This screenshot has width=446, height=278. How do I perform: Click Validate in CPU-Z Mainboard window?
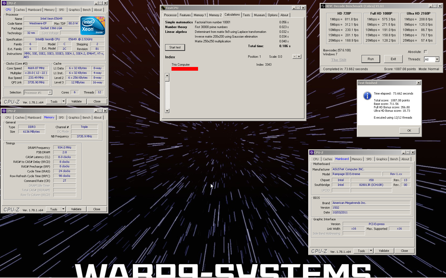tap(384, 251)
